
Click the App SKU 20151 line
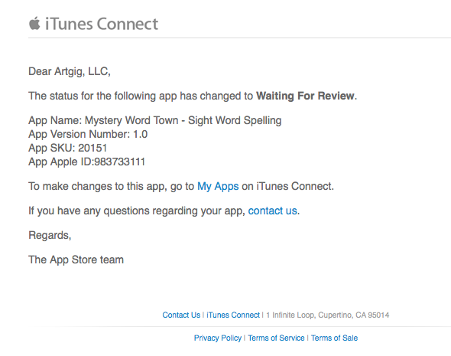(67, 148)
